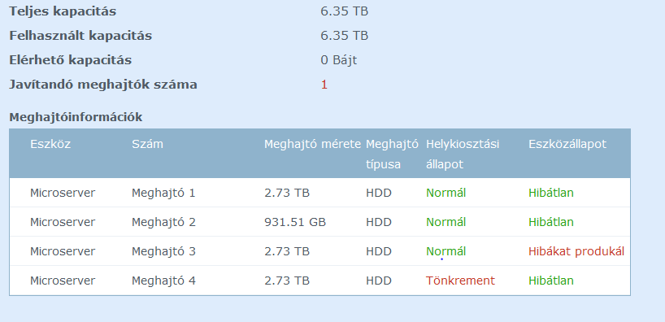Click the 0 Bájt available capacity value

[x=338, y=60]
